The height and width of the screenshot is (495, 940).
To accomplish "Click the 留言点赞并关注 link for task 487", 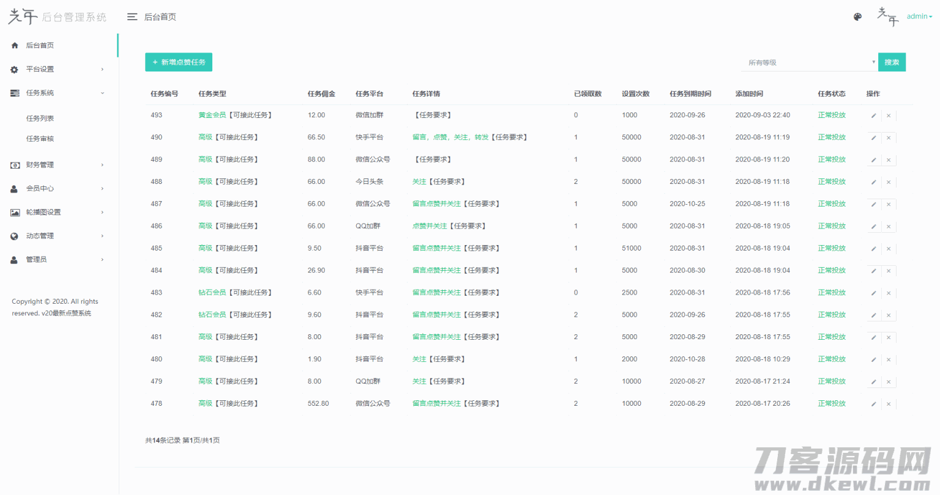I will coord(436,204).
